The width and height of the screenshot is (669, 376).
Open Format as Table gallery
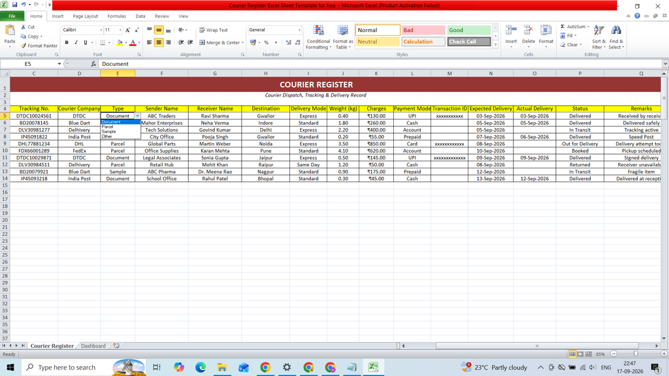click(x=342, y=37)
